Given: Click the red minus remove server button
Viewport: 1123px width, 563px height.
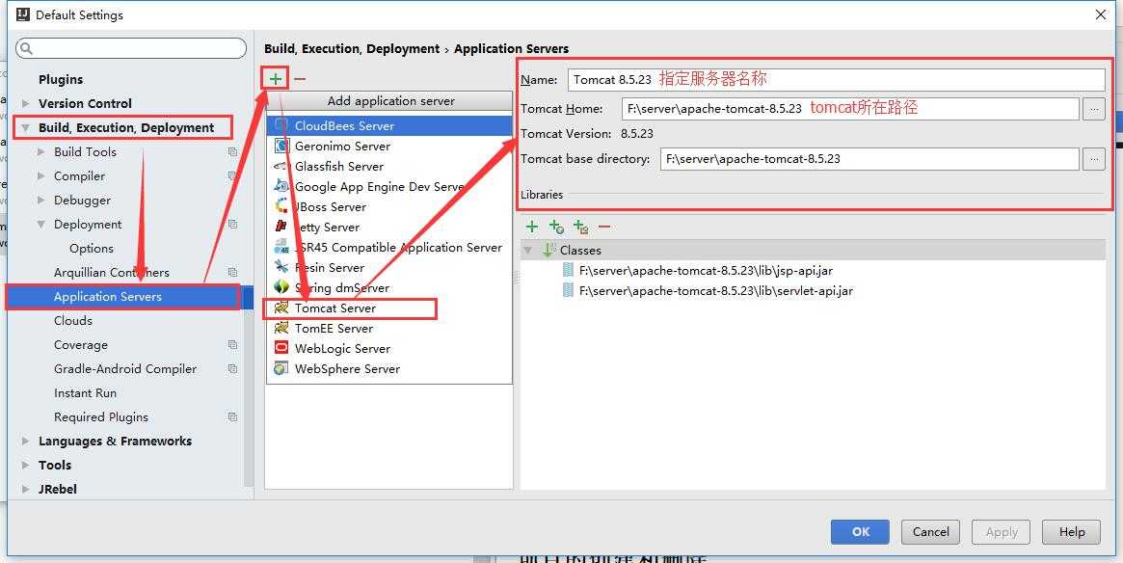Looking at the screenshot, I should [x=300, y=79].
